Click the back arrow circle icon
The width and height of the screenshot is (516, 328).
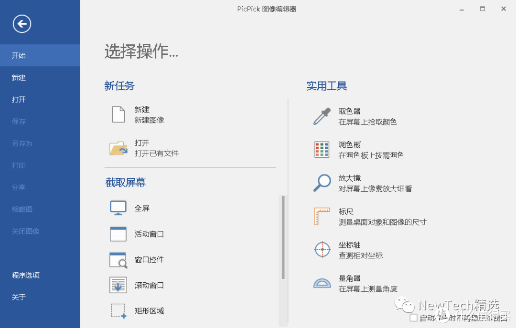pyautogui.click(x=22, y=24)
